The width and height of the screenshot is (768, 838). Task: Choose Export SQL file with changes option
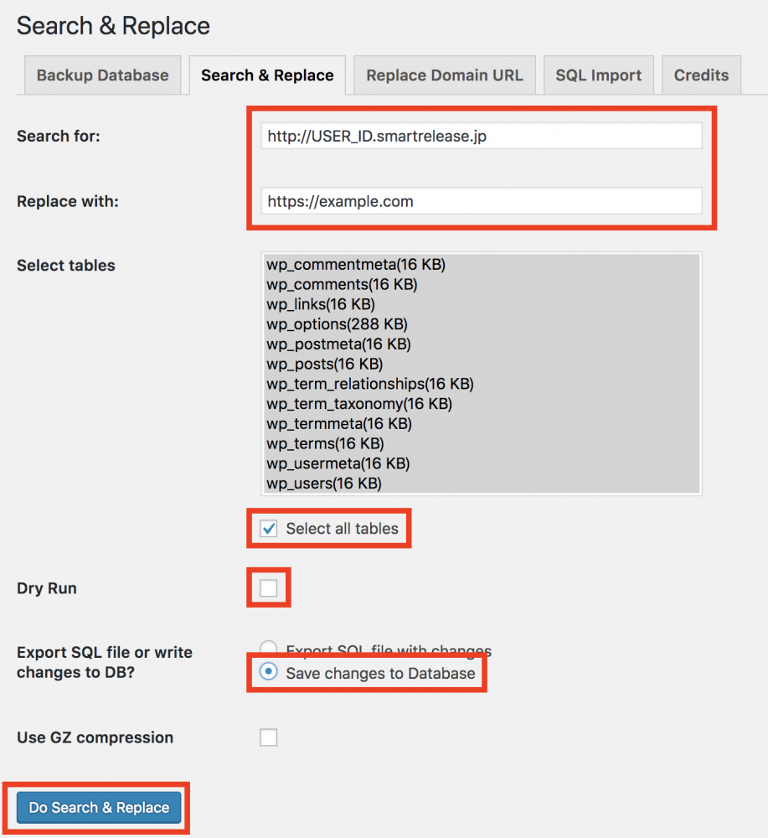pos(269,648)
